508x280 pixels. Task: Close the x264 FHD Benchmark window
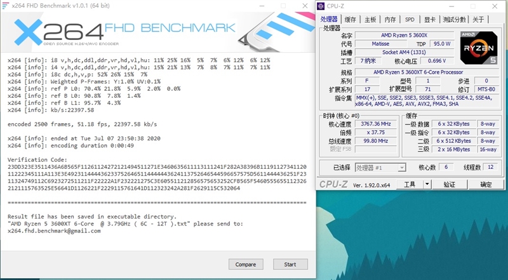(305, 6)
